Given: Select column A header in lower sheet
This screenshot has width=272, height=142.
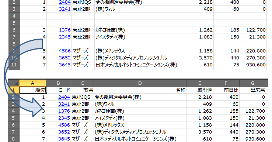Looking at the screenshot, I should pyautogui.click(x=32, y=83).
